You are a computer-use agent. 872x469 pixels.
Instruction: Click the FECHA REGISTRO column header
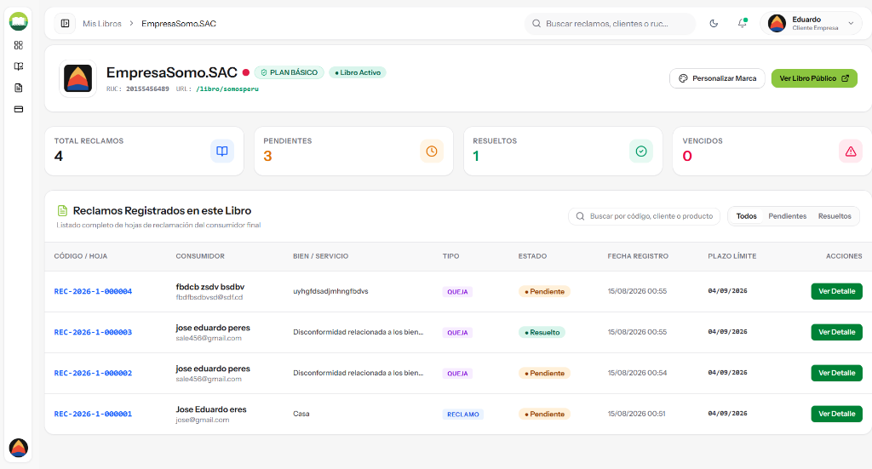click(x=638, y=256)
